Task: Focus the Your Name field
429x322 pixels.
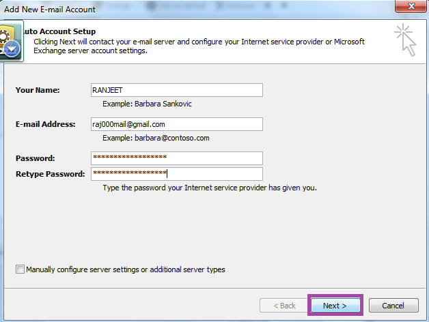Action: click(177, 90)
